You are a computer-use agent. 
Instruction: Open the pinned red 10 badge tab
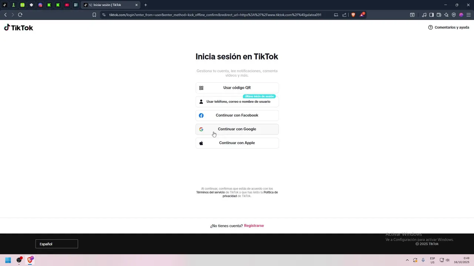(40, 5)
